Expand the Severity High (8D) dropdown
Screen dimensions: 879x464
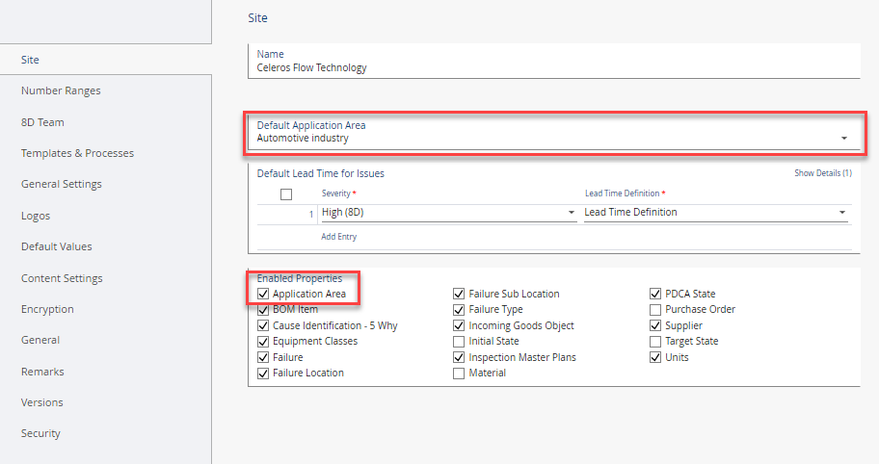571,213
